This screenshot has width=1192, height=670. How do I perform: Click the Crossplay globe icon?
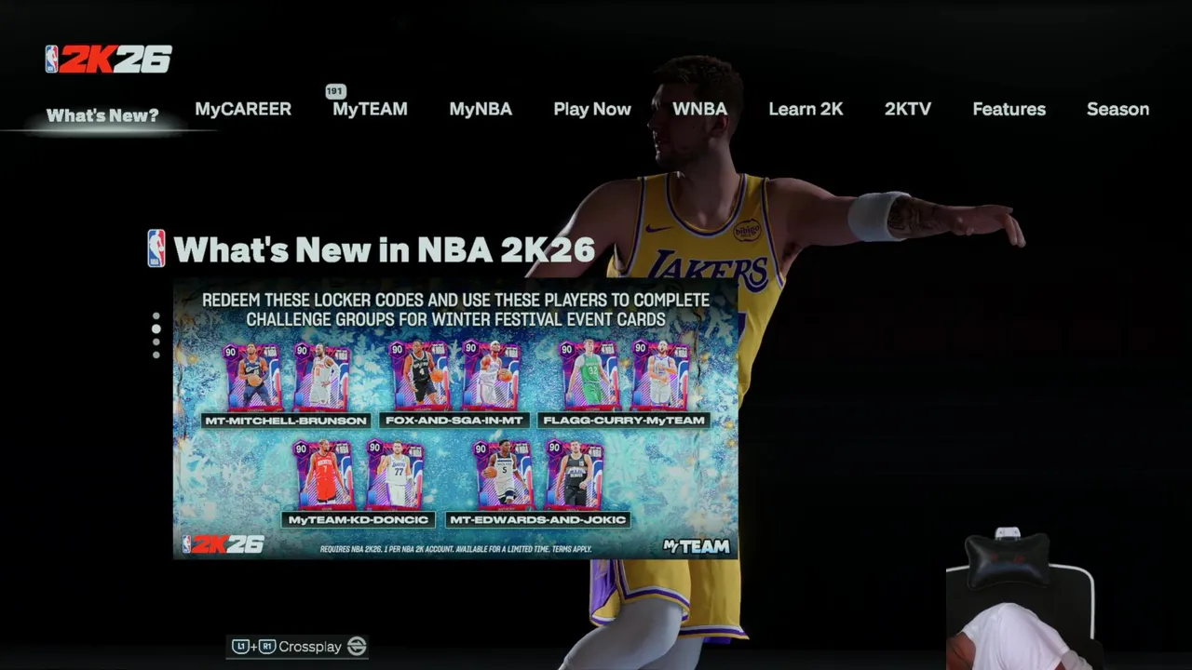(356, 646)
